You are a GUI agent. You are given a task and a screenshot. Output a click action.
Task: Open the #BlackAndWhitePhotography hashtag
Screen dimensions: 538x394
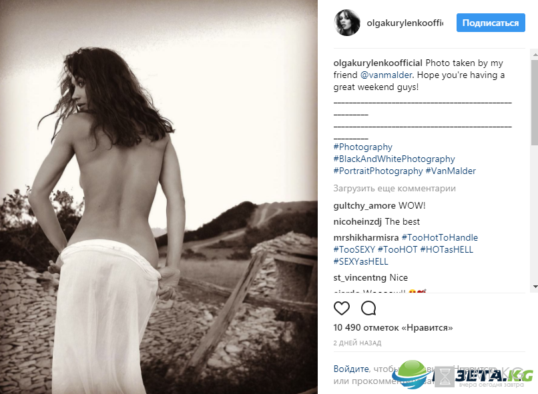[x=394, y=159]
